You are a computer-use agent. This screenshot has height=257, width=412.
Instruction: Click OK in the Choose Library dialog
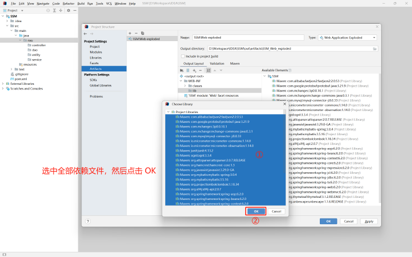(x=256, y=211)
